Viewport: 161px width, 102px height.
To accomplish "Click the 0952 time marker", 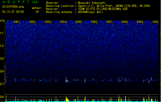I will click(x=33, y=22).
